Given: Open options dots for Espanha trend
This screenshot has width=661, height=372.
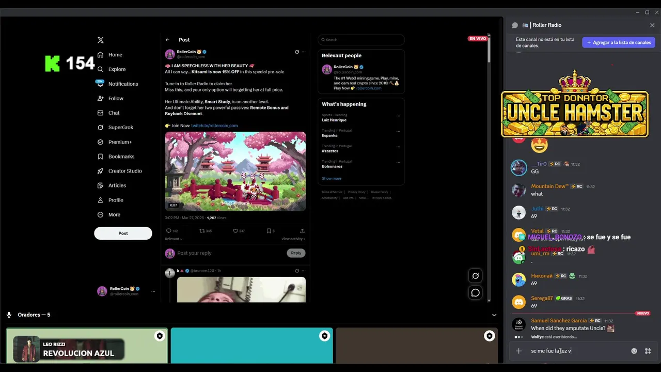Looking at the screenshot, I should 398,131.
